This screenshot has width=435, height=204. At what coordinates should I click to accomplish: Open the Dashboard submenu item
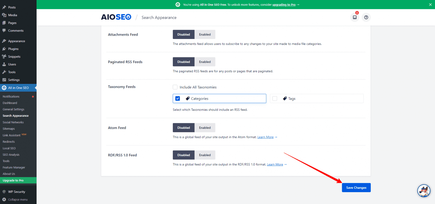[x=10, y=103]
